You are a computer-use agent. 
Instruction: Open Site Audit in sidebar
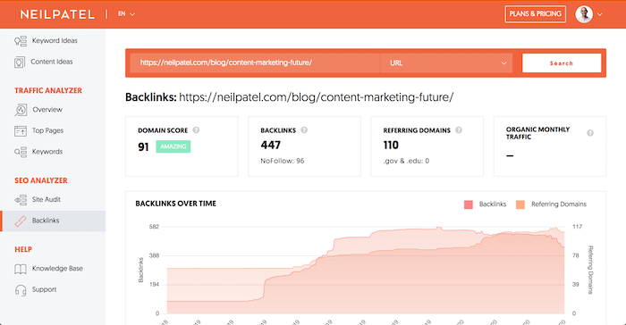point(47,199)
